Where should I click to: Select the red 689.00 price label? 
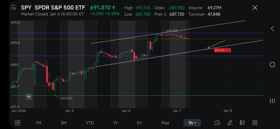click(223, 50)
